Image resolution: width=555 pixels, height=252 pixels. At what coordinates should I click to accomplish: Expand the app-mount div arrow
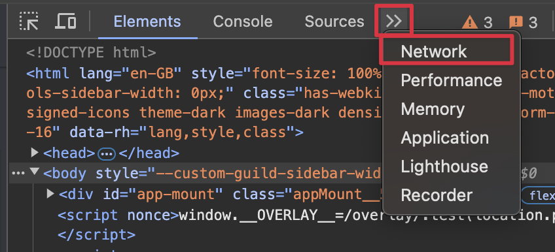point(50,193)
